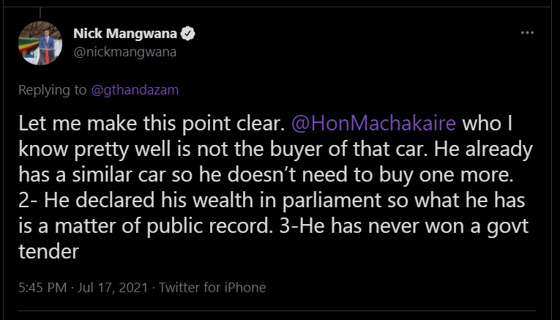This screenshot has width=560, height=320.
Task: Open the @nickmangwana handle link
Action: (x=124, y=52)
